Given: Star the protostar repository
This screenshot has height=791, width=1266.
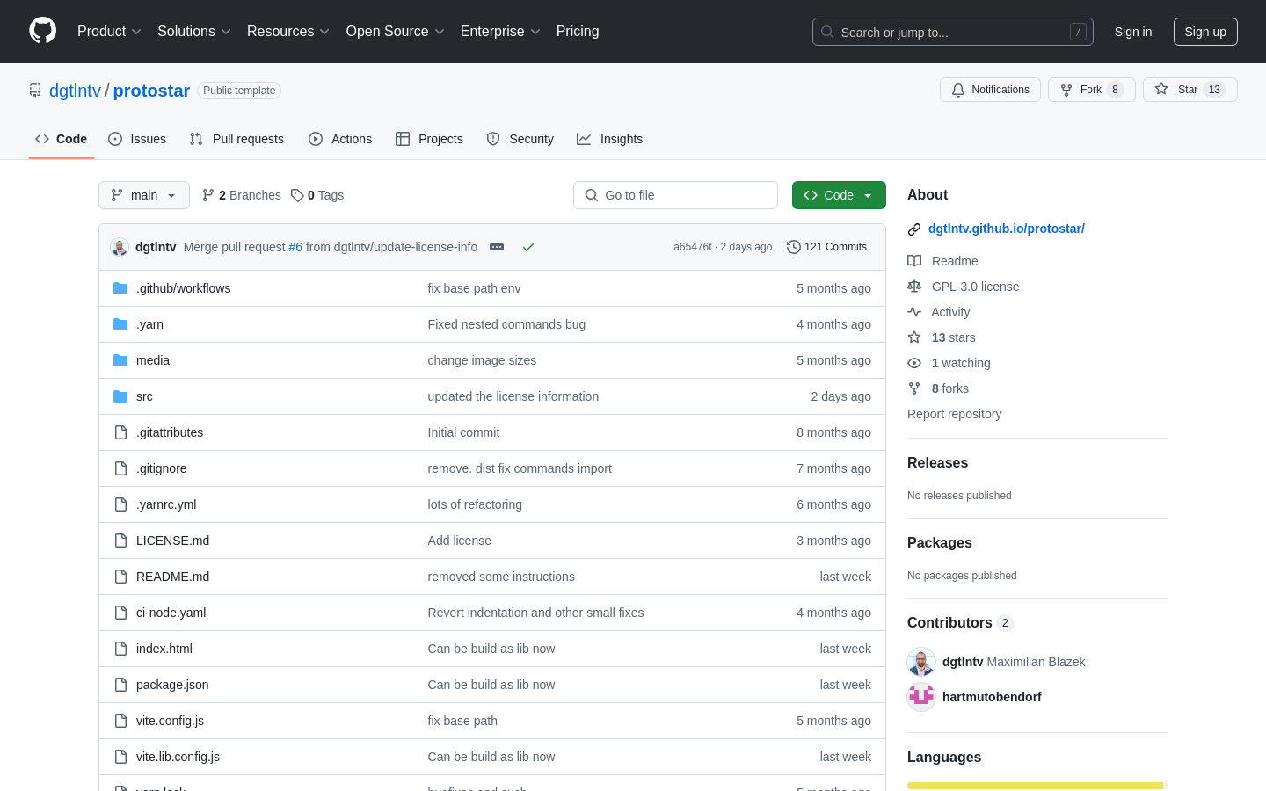Looking at the screenshot, I should [1190, 90].
